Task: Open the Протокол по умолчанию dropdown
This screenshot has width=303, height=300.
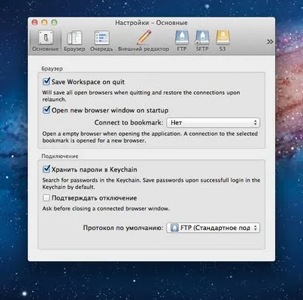Action: point(213,228)
